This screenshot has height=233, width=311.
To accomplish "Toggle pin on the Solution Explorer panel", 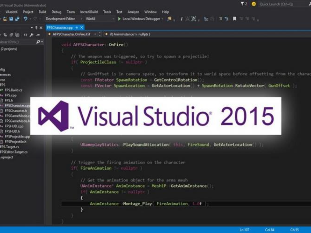I will (x=36, y=27).
